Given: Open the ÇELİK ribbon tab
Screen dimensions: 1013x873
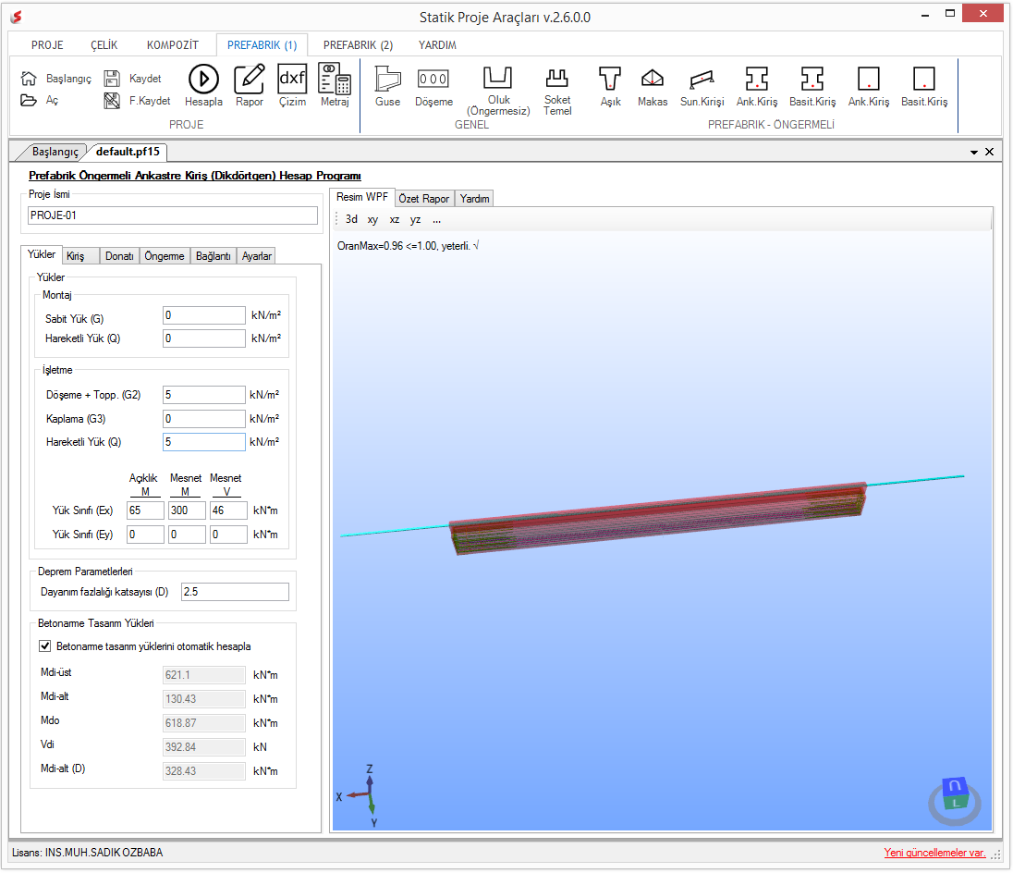Looking at the screenshot, I should pos(104,45).
